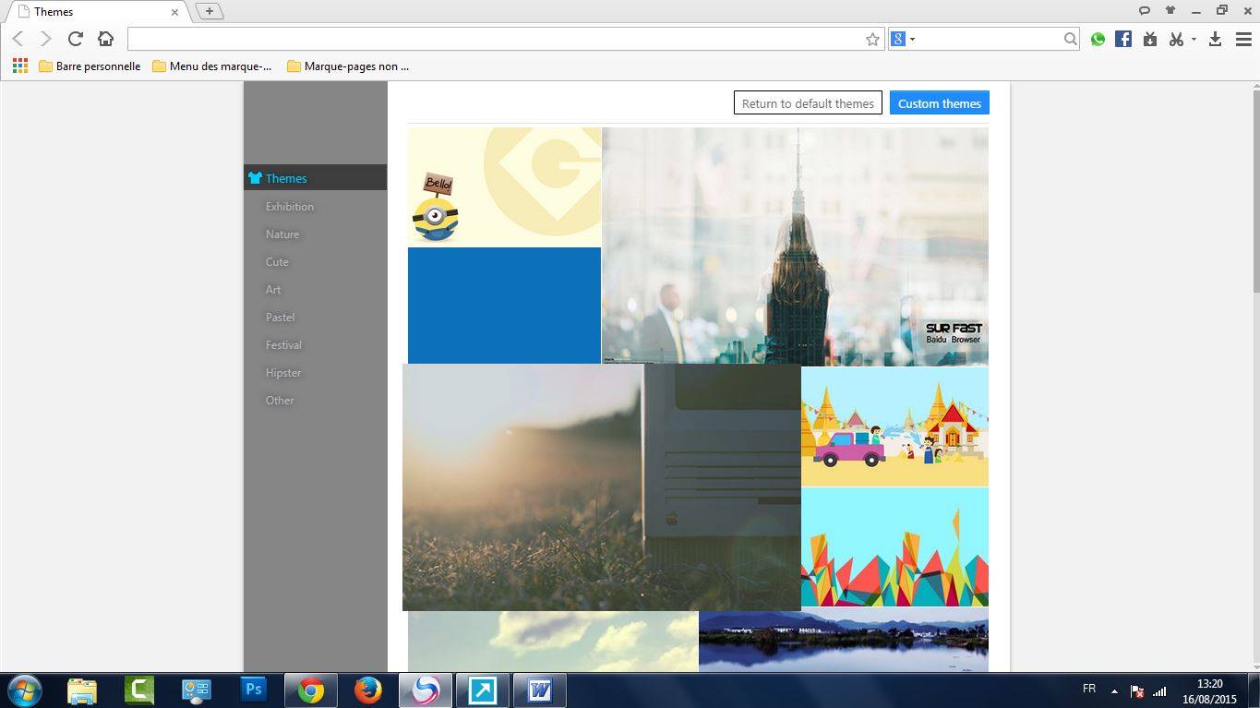This screenshot has width=1260, height=708.
Task: Choose the Art theme category
Action: click(x=273, y=290)
